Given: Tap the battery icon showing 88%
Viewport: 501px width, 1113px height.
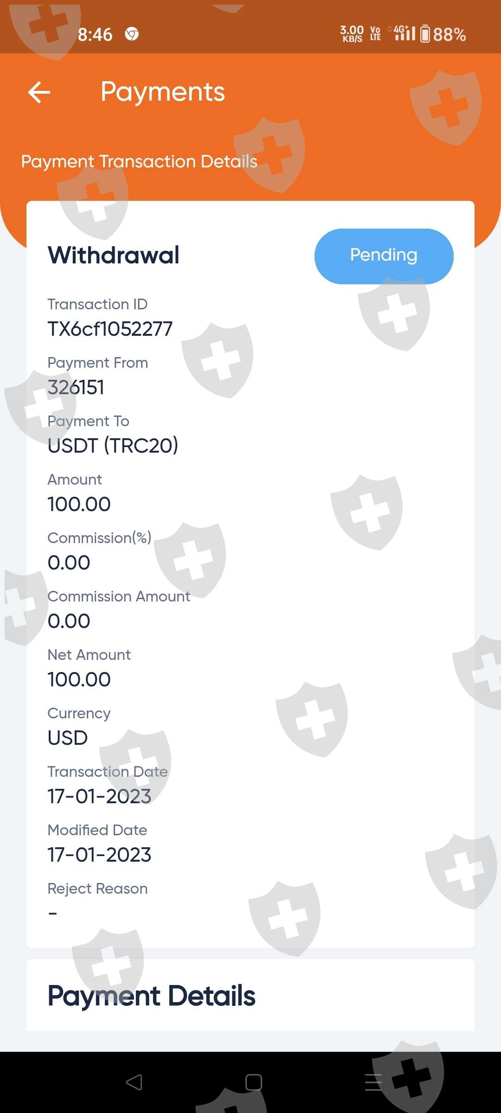Looking at the screenshot, I should pyautogui.click(x=425, y=34).
